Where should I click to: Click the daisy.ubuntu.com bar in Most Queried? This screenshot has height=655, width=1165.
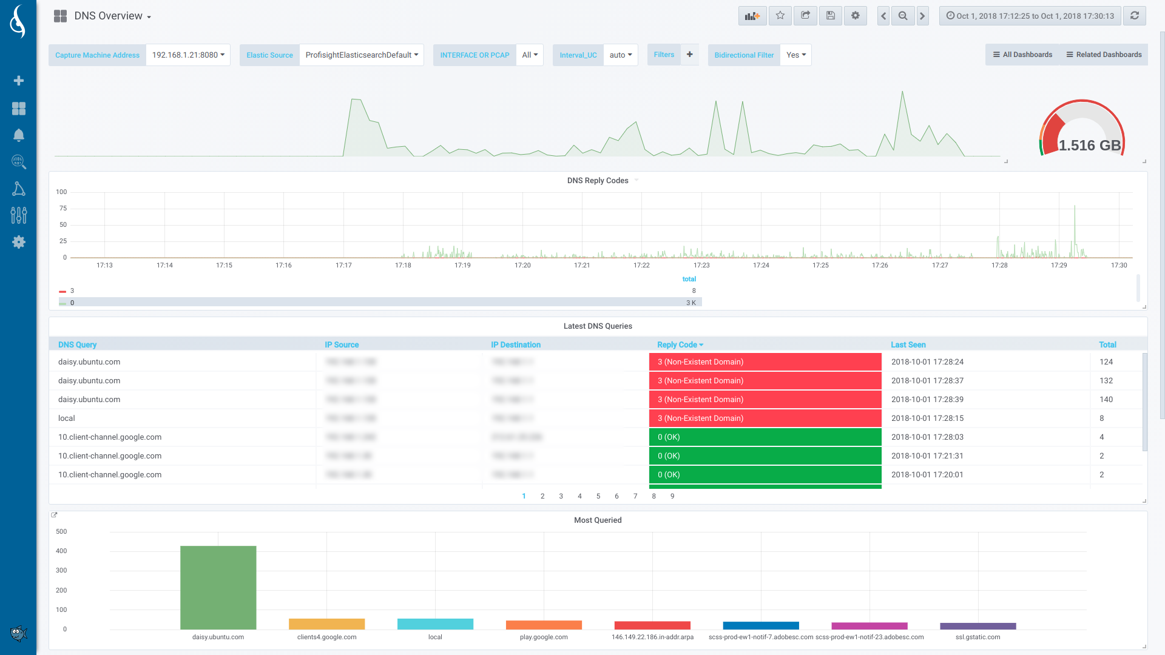pyautogui.click(x=218, y=587)
